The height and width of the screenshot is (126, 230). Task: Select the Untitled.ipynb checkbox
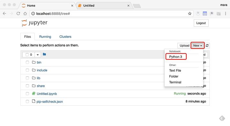[x=27, y=94]
